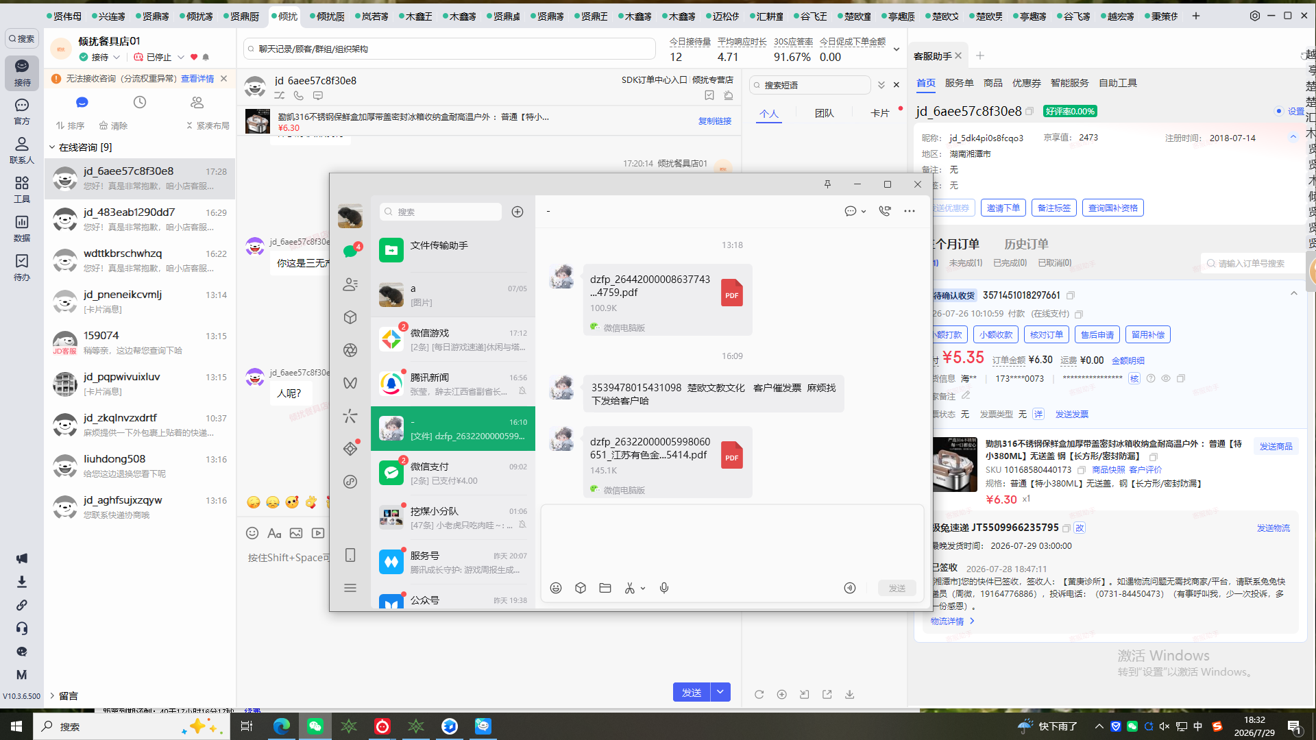Click the Windows Start button
The width and height of the screenshot is (1316, 740).
tap(16, 726)
